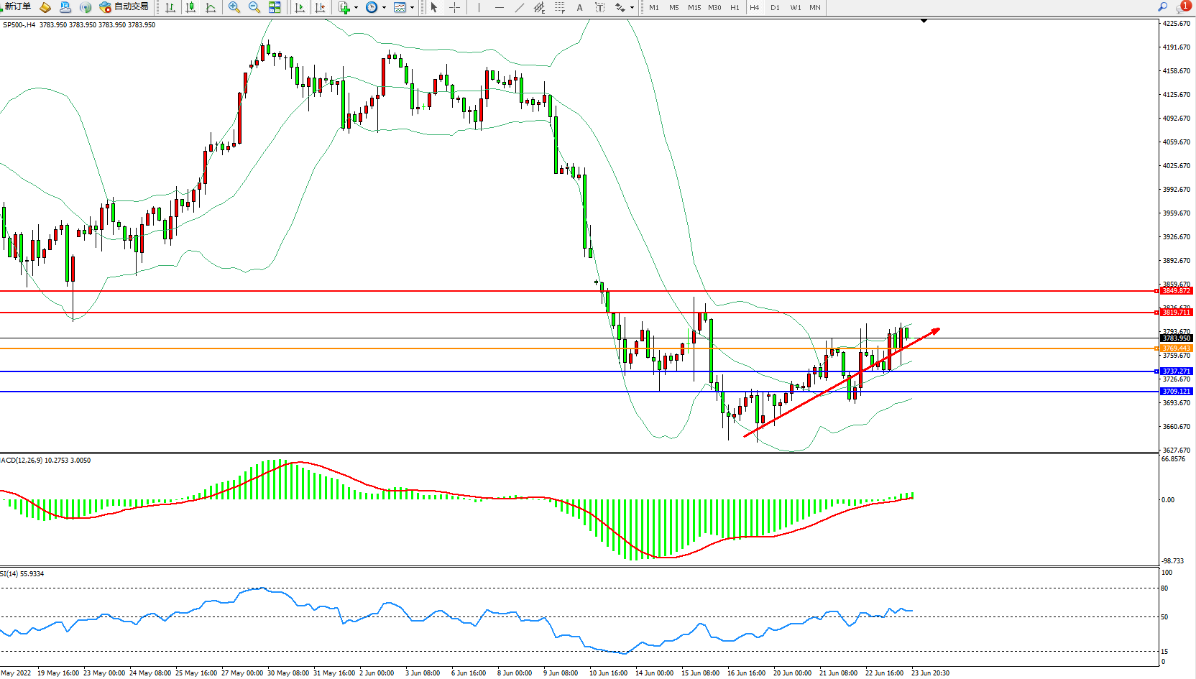Zoom out of the chart
This screenshot has height=679, width=1196.
click(x=254, y=7)
